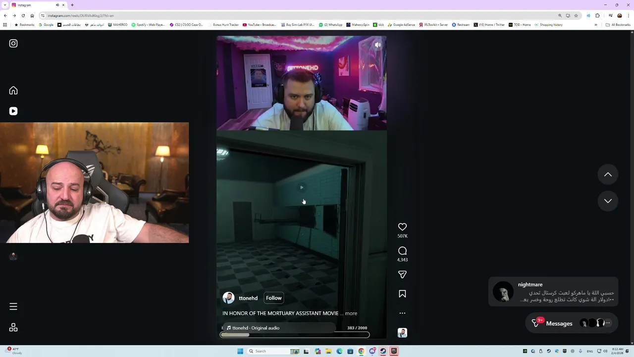Mute the tab via its audio icon

coord(57,5)
